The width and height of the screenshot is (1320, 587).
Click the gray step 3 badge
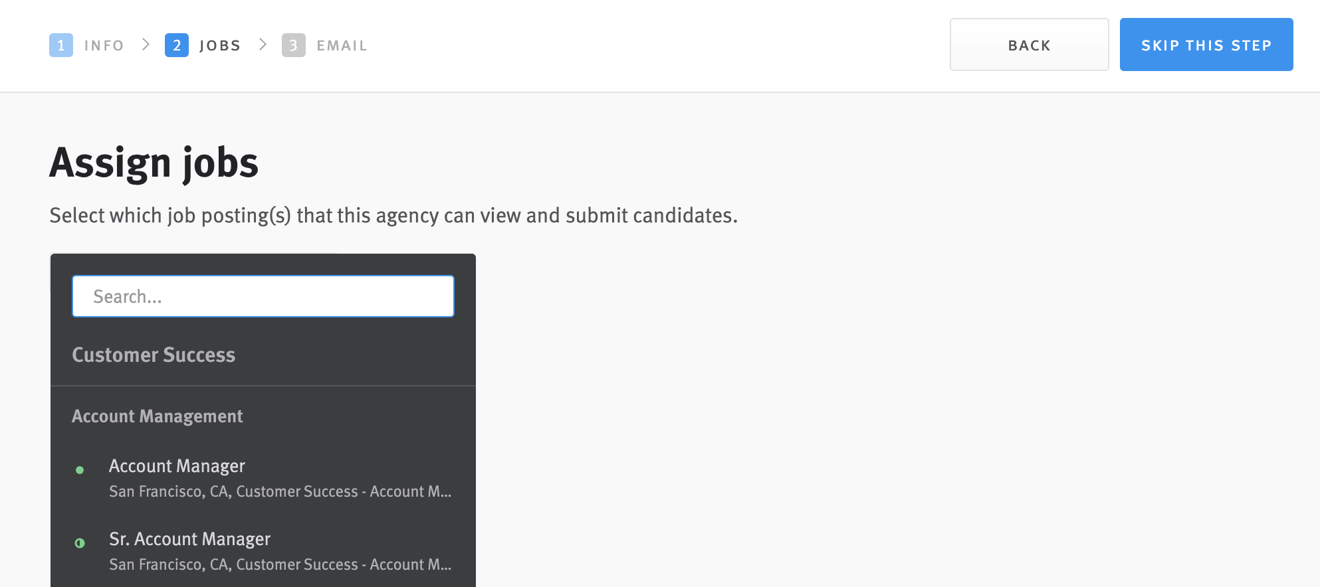click(294, 45)
